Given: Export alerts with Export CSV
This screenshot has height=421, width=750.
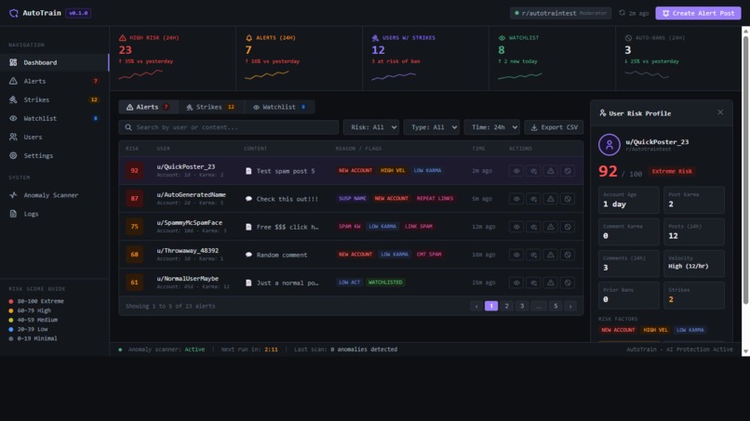Looking at the screenshot, I should (x=554, y=127).
